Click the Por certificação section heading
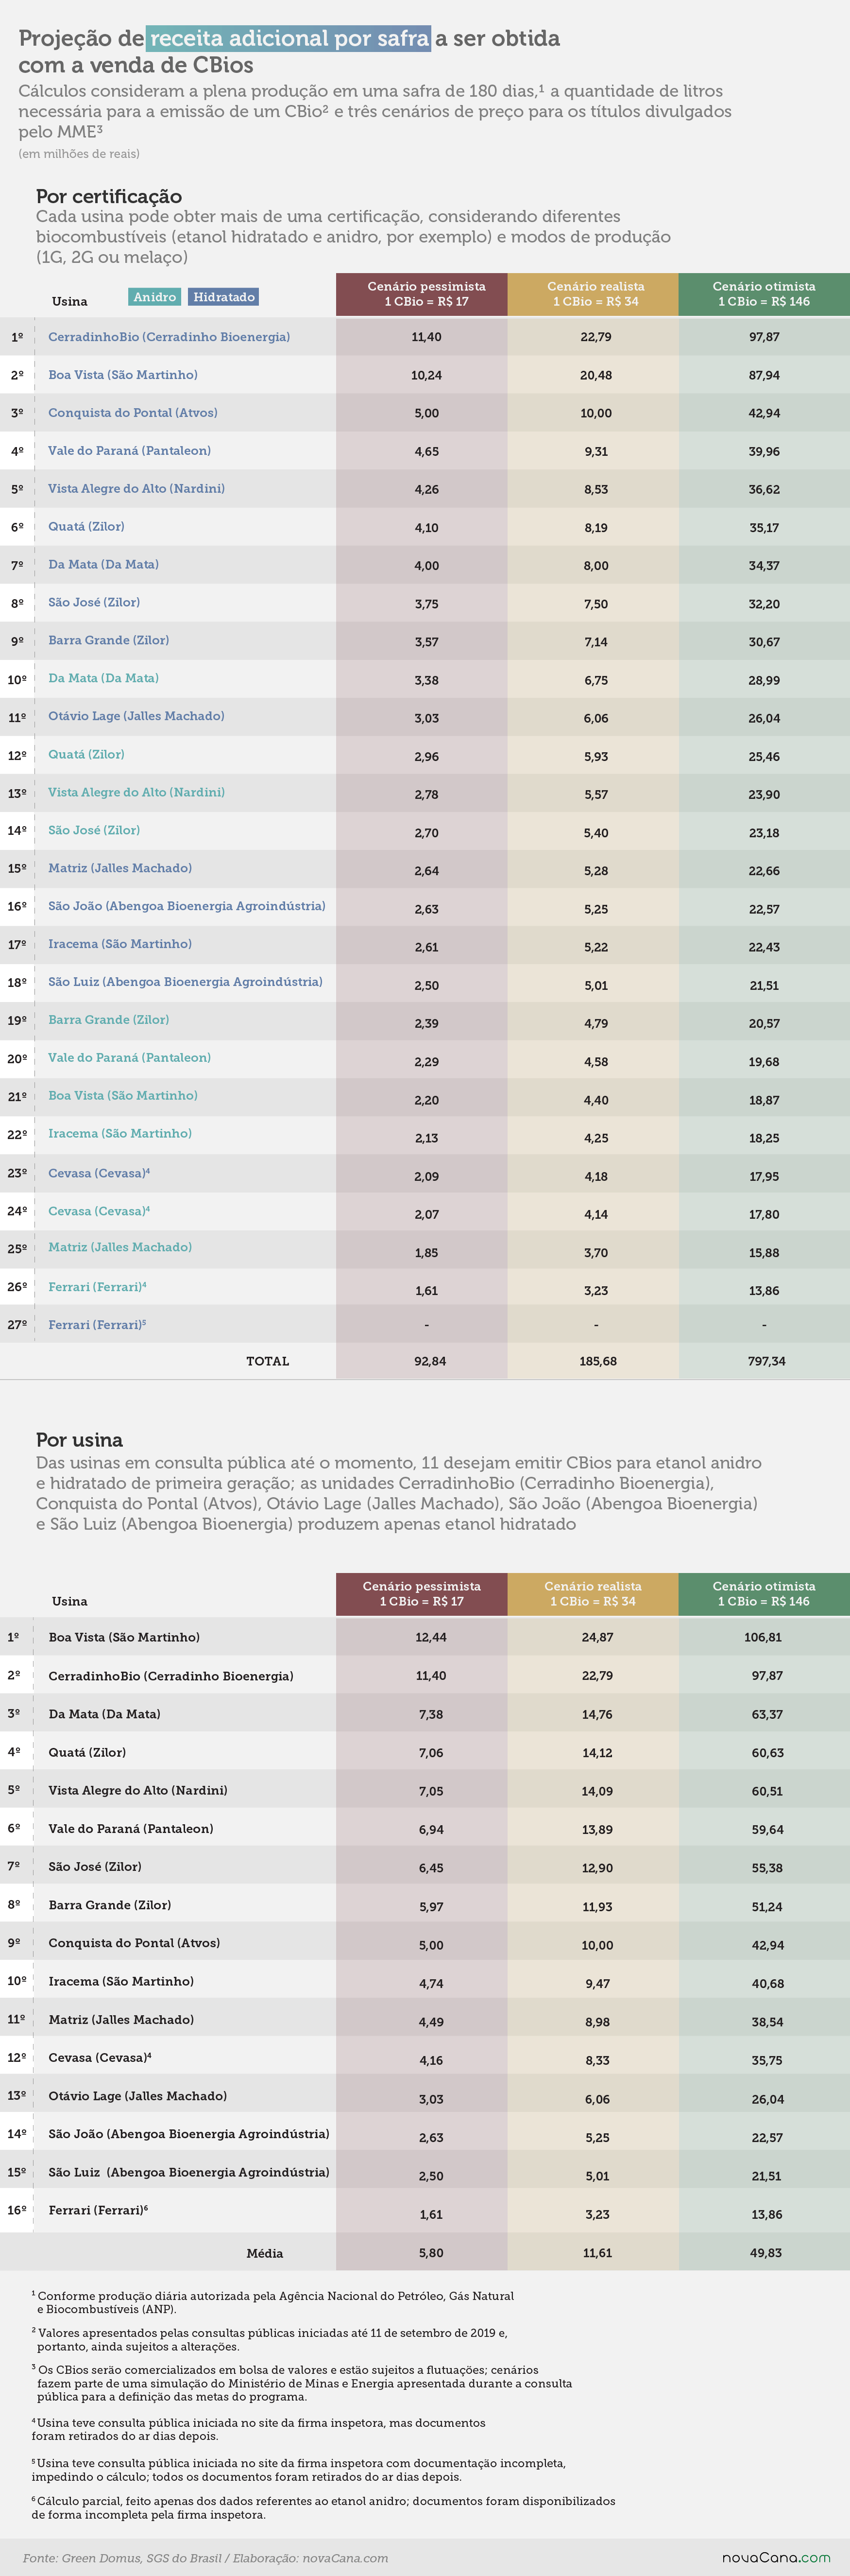The height and width of the screenshot is (2576, 850). (109, 196)
